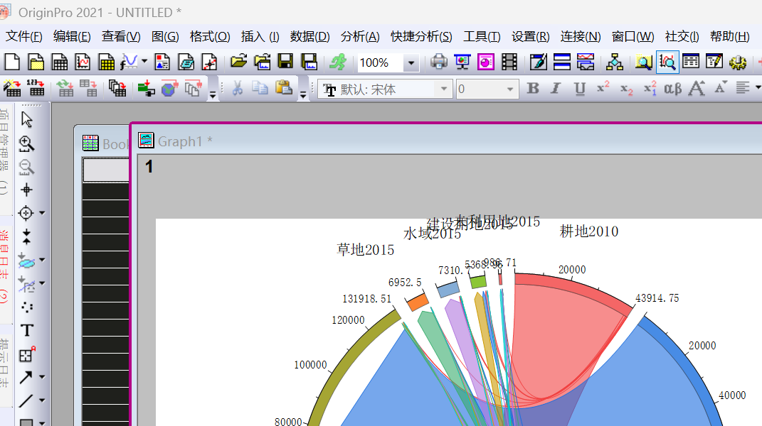
Task: Select the Draw Data scatter-dots tool
Action: click(27, 307)
